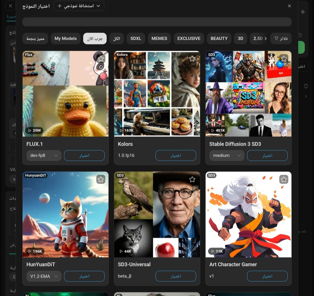Click the model search field
Viewport: 314px width, 296px height.
[157, 22]
